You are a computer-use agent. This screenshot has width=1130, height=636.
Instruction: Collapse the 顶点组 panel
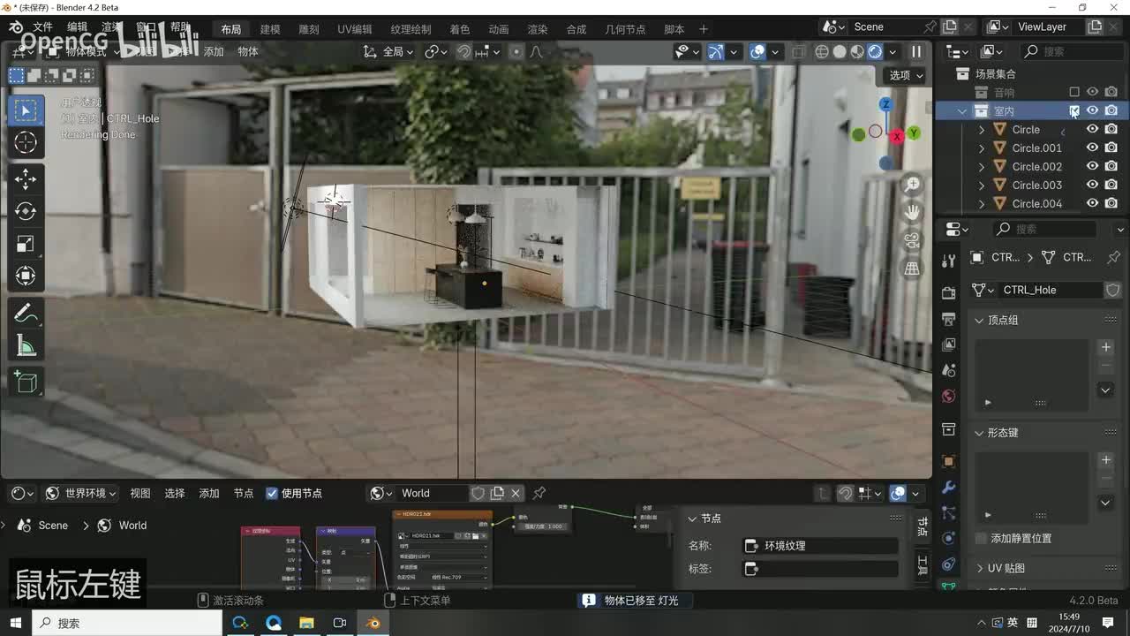(x=979, y=320)
